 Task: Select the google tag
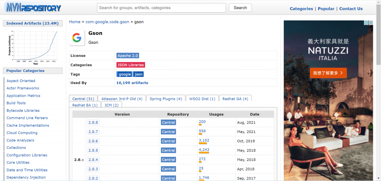tap(124, 74)
